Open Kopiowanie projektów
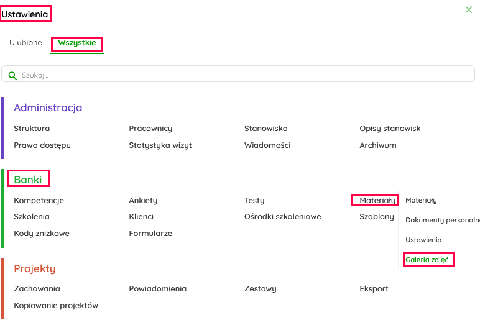This screenshot has width=480, height=320. 56,306
